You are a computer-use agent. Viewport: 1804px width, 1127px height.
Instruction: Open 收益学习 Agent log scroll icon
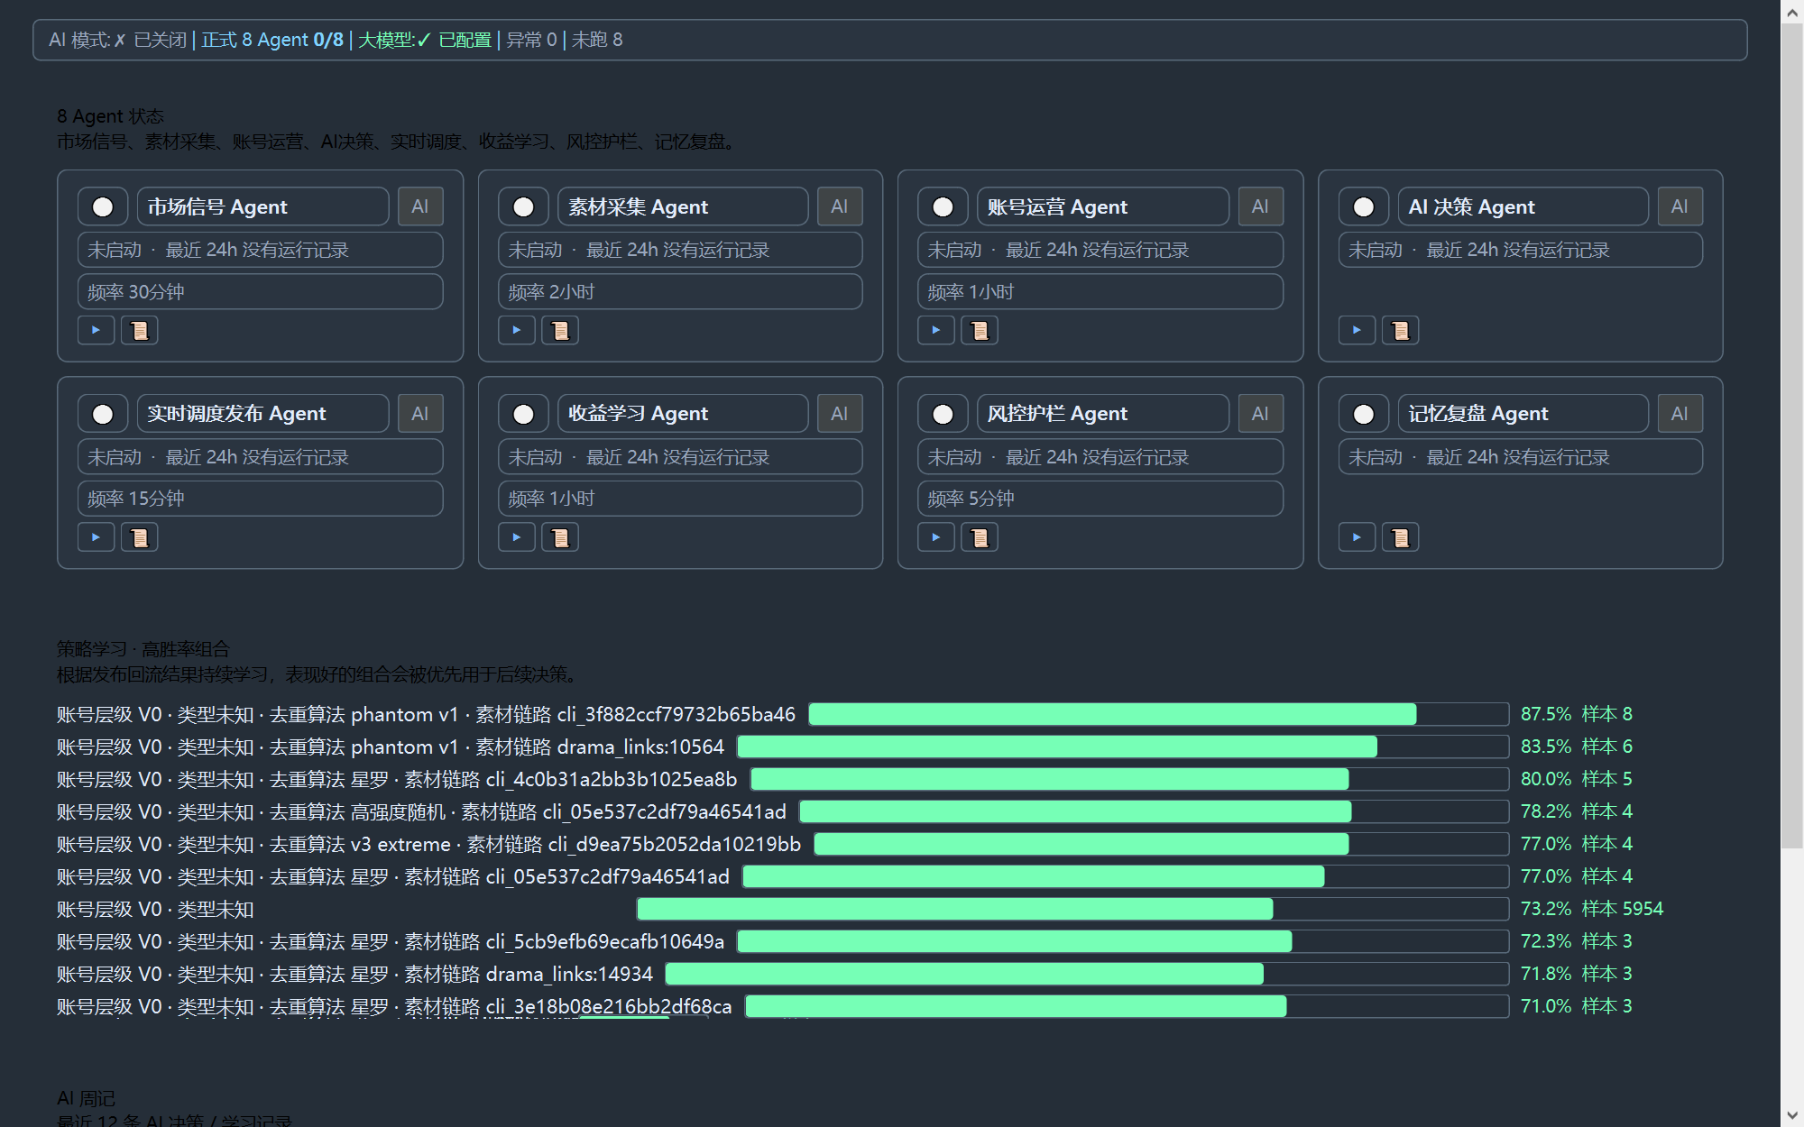[x=560, y=537]
